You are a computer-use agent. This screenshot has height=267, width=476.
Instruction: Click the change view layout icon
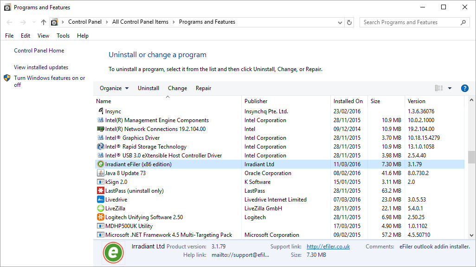pyautogui.click(x=439, y=88)
